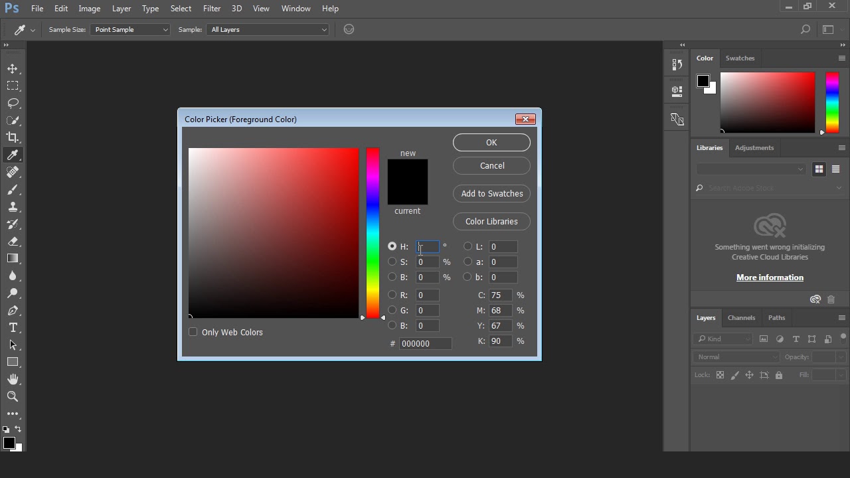Open the Window menu

pos(296,9)
